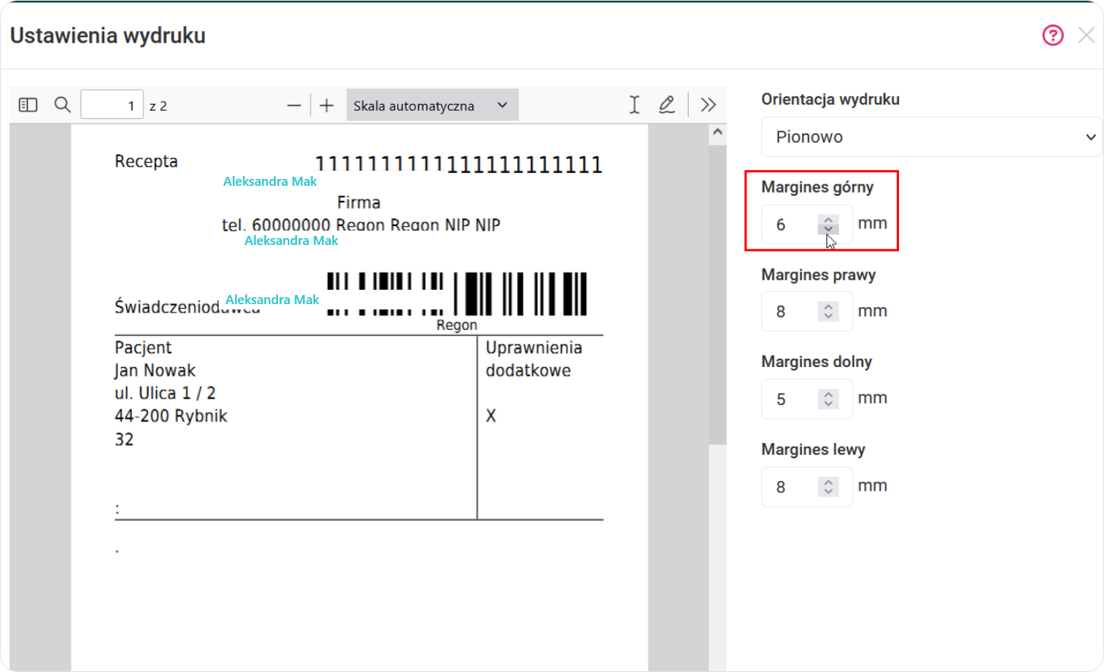Increase Margines lewy with up arrow
The height and width of the screenshot is (672, 1104).
coord(828,482)
